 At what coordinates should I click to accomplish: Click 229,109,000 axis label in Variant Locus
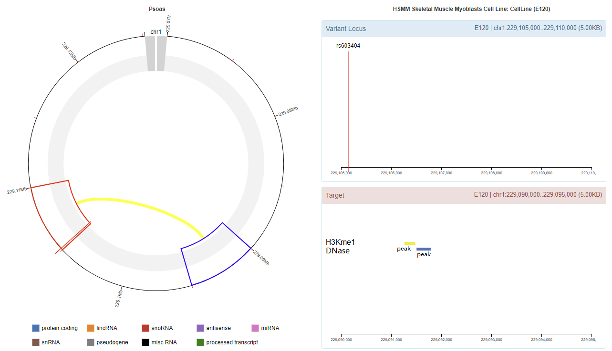pos(541,173)
